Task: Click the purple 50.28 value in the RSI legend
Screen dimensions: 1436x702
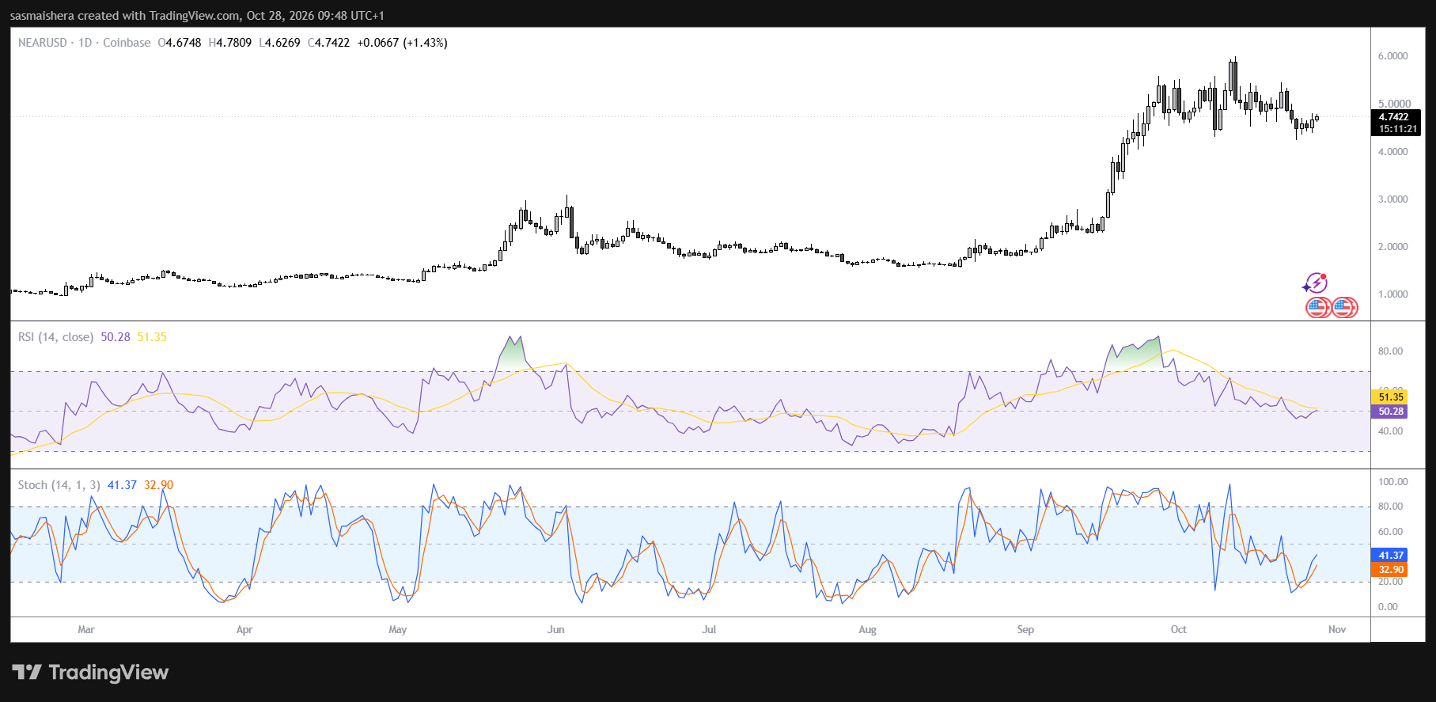Action: (x=116, y=337)
